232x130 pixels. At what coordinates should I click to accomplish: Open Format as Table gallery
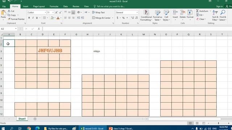coord(158,13)
